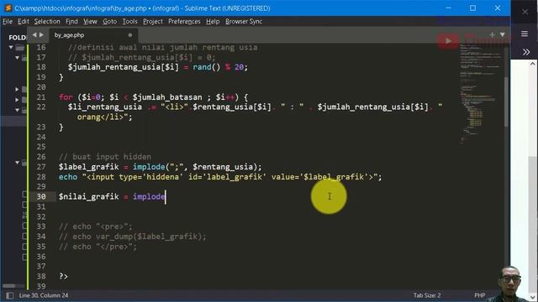Click 'implode' on line 27
This screenshot has width=538, height=302.
click(149, 167)
